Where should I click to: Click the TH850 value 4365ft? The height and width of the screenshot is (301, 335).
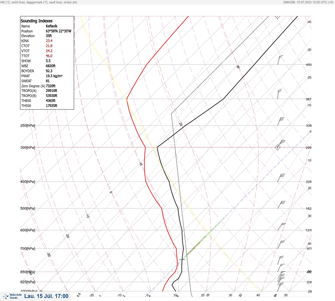(x=51, y=101)
